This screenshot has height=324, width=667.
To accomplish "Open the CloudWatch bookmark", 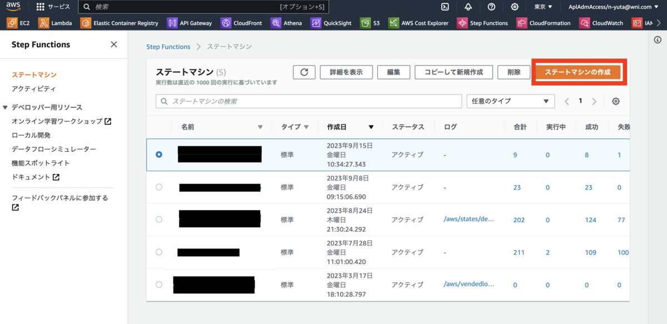I will pos(601,23).
